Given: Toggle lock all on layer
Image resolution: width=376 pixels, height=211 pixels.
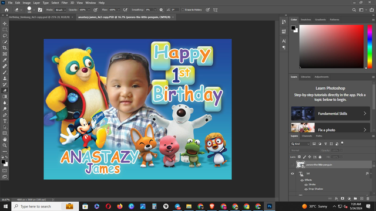Looking at the screenshot, I should 320,157.
